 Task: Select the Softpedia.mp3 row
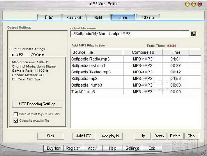pyautogui.click(x=136, y=79)
